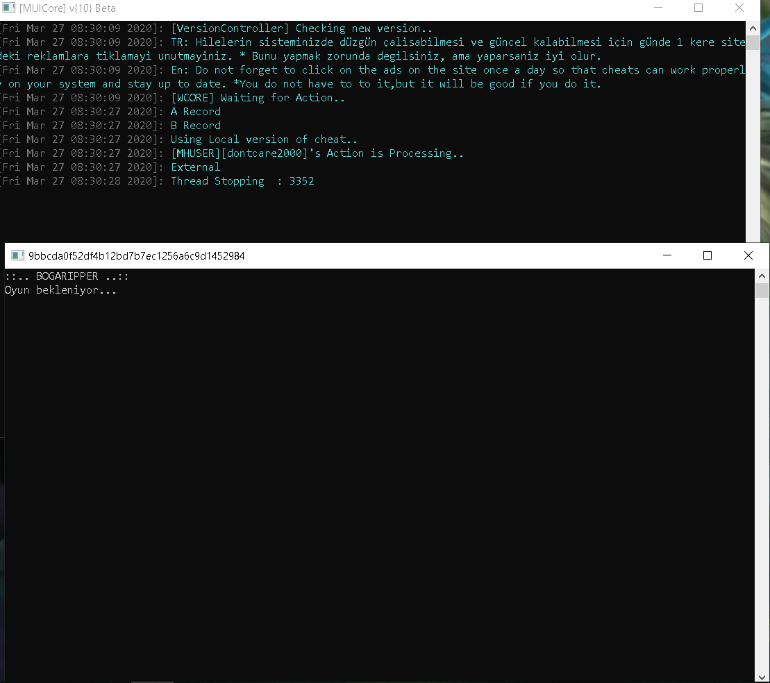Click the 'External' log line
770x683 pixels.
click(195, 167)
